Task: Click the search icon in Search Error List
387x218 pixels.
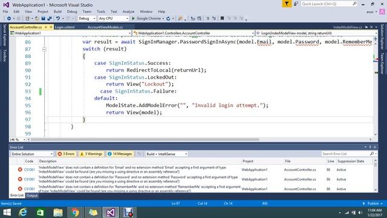Action: tap(372, 154)
